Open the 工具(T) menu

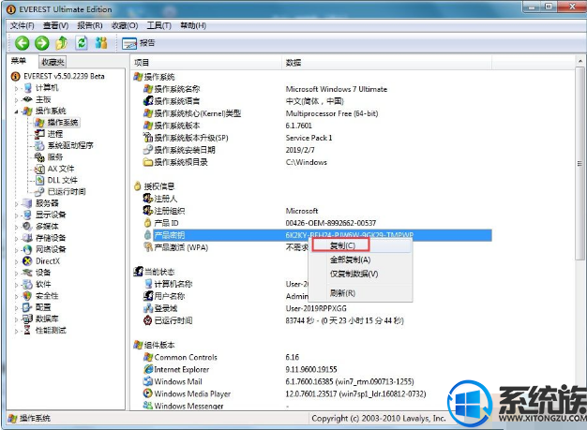[159, 25]
